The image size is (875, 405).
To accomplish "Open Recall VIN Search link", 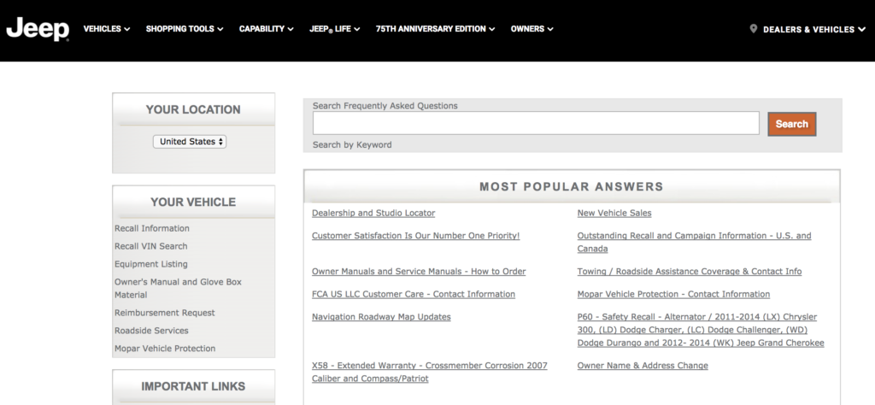I will 150,246.
